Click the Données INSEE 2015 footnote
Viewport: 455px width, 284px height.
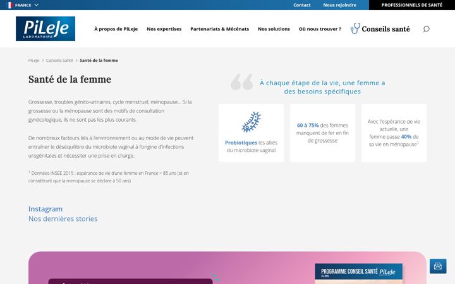click(109, 177)
